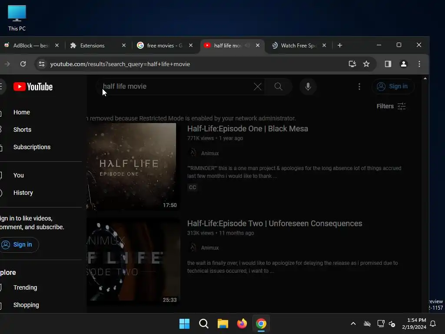Switch to the Extensions browser tab
445x334 pixels.
96,45
